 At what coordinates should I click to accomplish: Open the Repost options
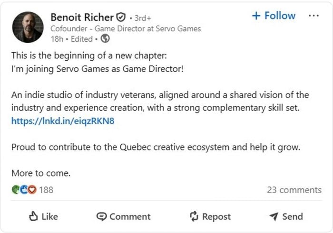point(210,216)
